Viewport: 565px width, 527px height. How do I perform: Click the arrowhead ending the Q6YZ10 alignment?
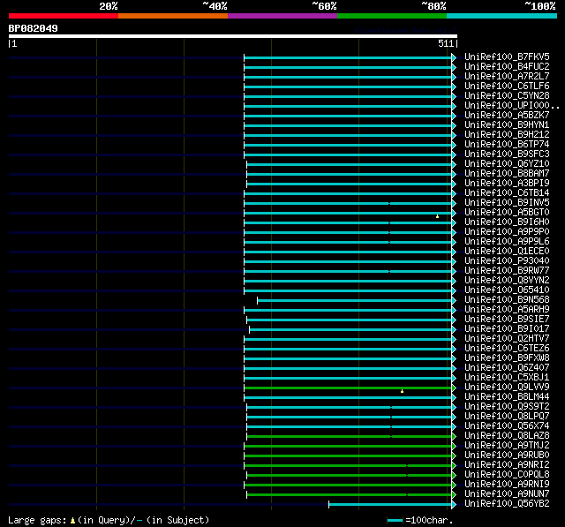454,164
